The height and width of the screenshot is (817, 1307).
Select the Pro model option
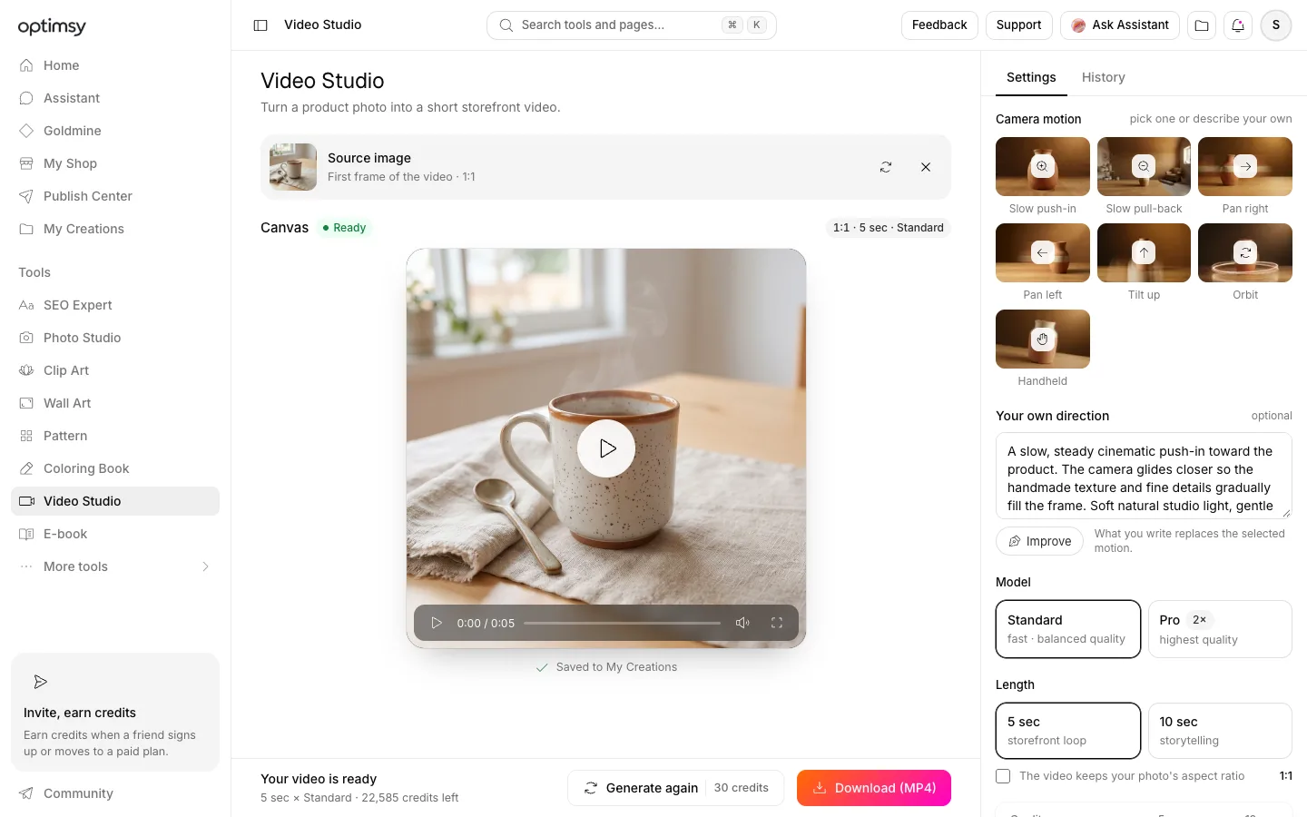pyautogui.click(x=1220, y=629)
